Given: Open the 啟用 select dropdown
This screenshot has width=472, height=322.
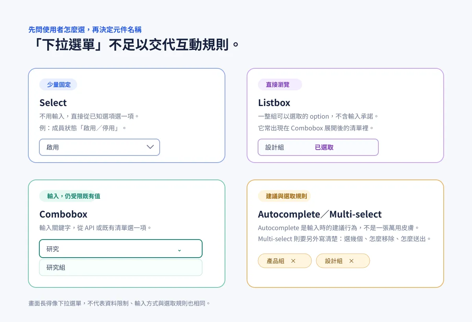Looking at the screenshot, I should (100, 147).
